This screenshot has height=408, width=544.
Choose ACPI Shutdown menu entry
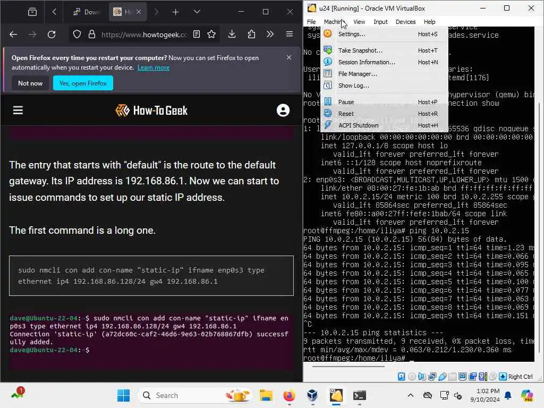coord(385,125)
